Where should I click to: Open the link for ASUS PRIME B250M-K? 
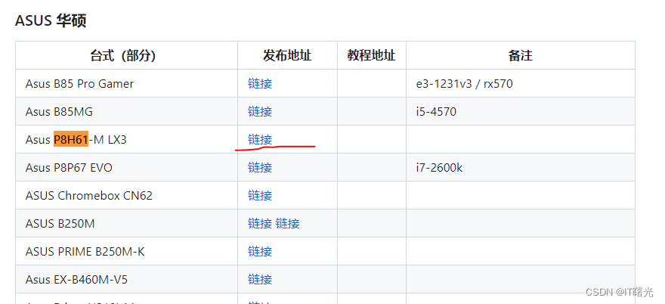(x=259, y=251)
